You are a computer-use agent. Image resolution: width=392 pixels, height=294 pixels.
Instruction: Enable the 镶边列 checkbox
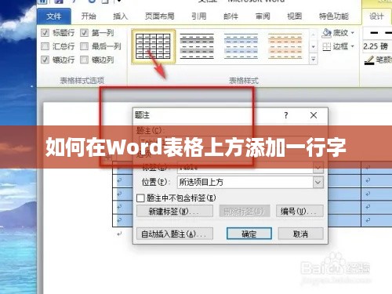tap(84, 60)
